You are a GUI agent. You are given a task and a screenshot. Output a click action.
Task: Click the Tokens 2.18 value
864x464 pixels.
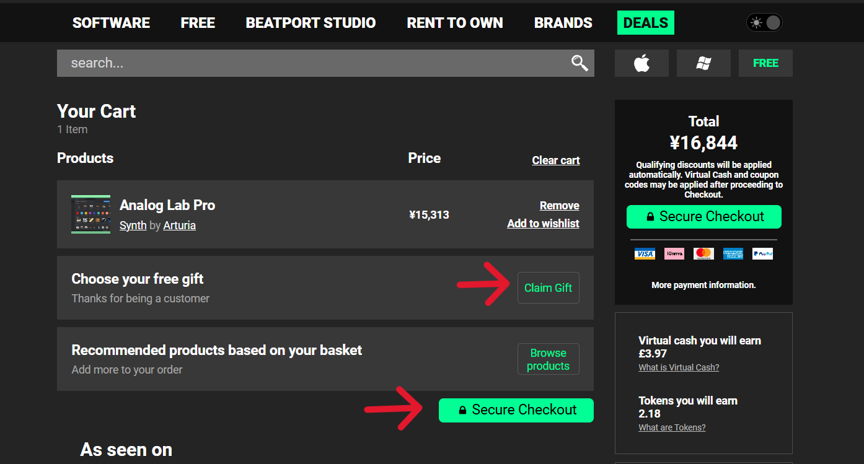coord(650,414)
